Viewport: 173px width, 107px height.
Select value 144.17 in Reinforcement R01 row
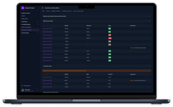tap(88, 29)
